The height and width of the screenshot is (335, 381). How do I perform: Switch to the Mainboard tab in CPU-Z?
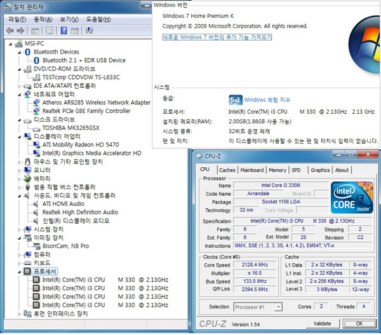click(x=252, y=170)
